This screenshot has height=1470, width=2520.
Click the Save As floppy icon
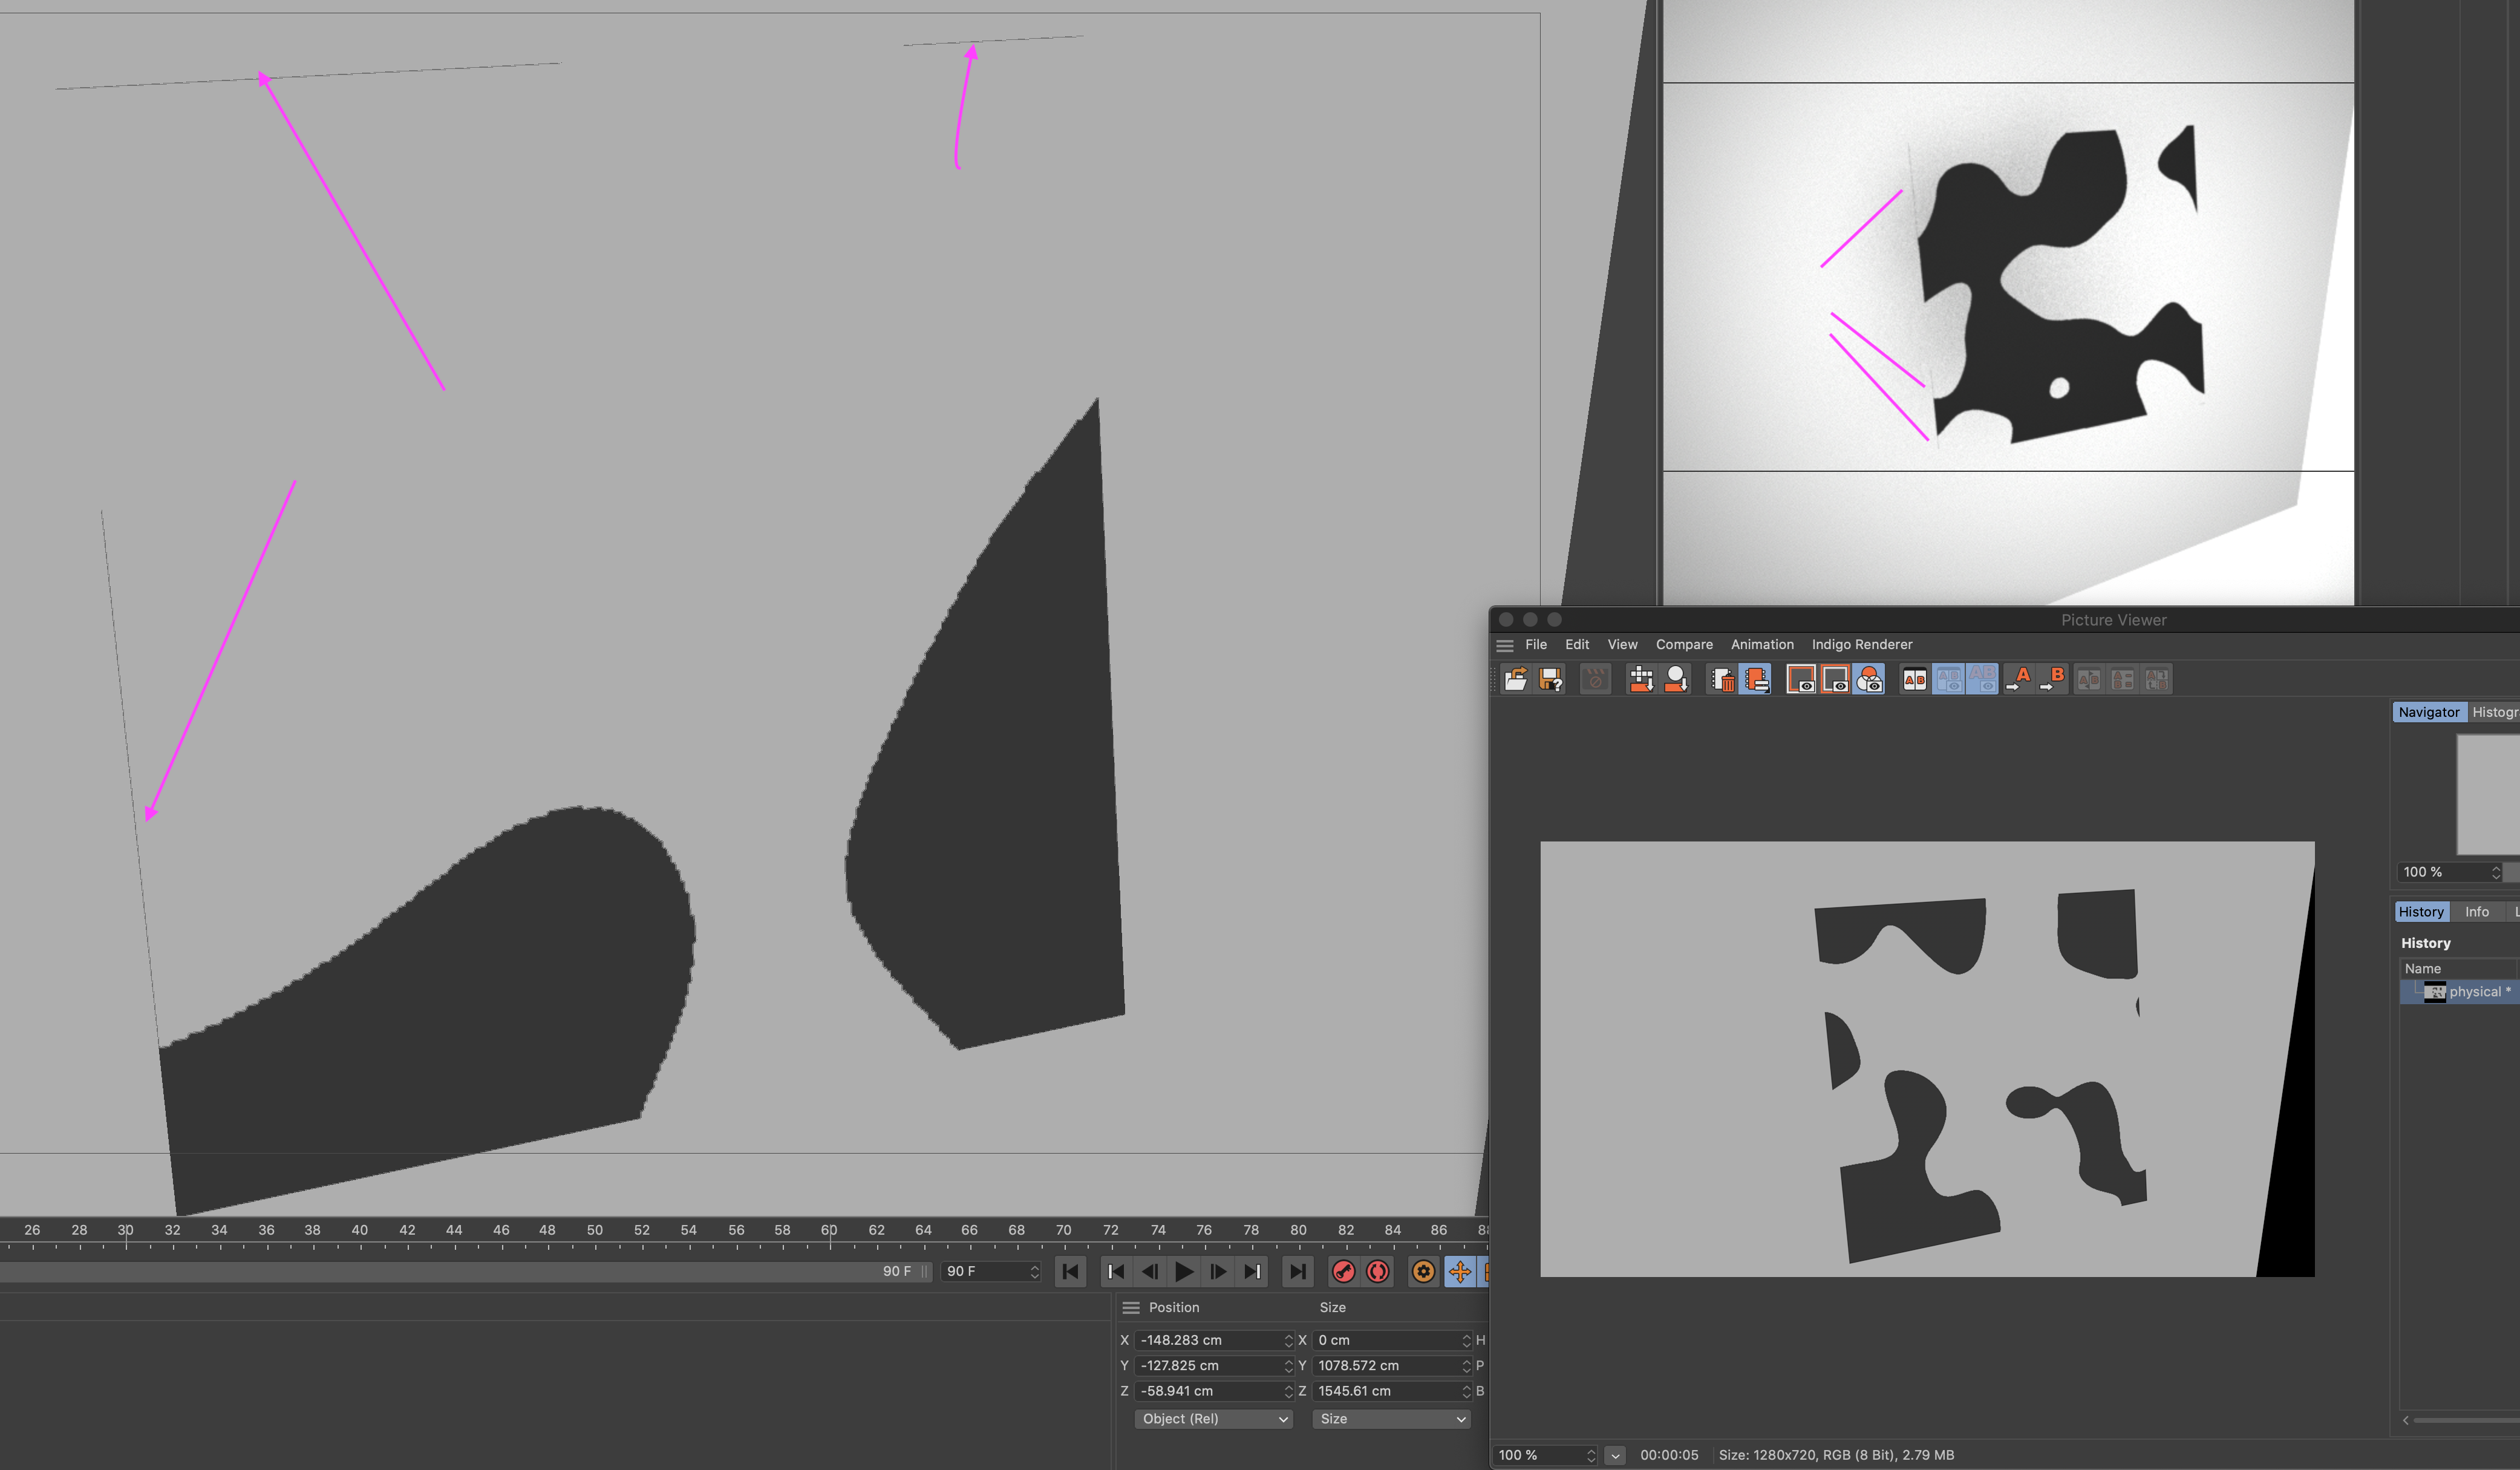click(x=1551, y=680)
